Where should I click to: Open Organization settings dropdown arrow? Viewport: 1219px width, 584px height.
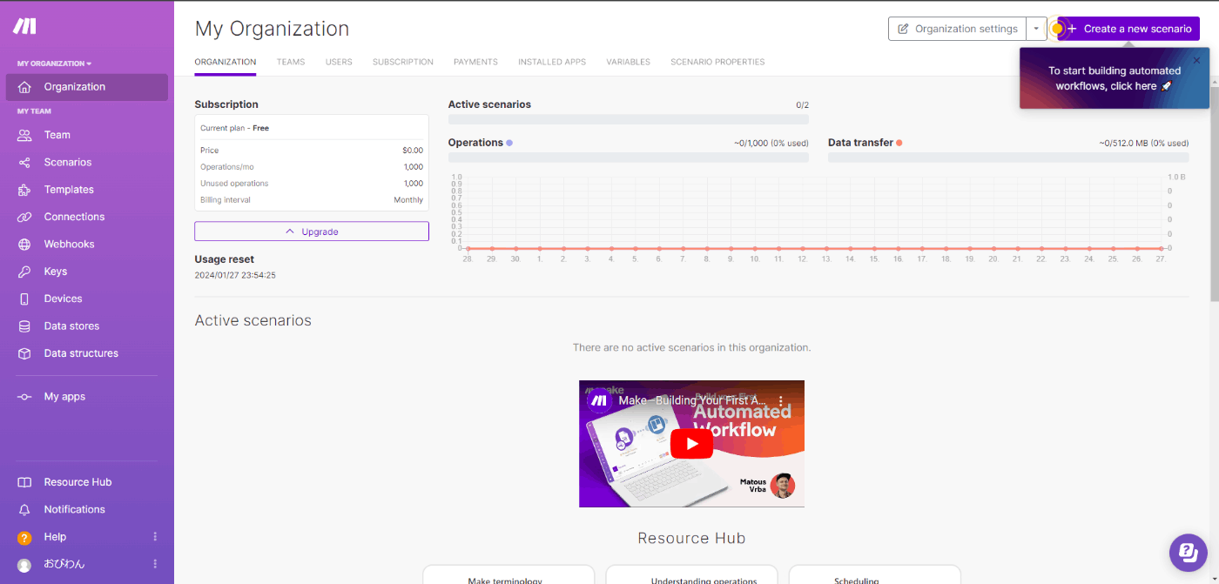click(1036, 29)
